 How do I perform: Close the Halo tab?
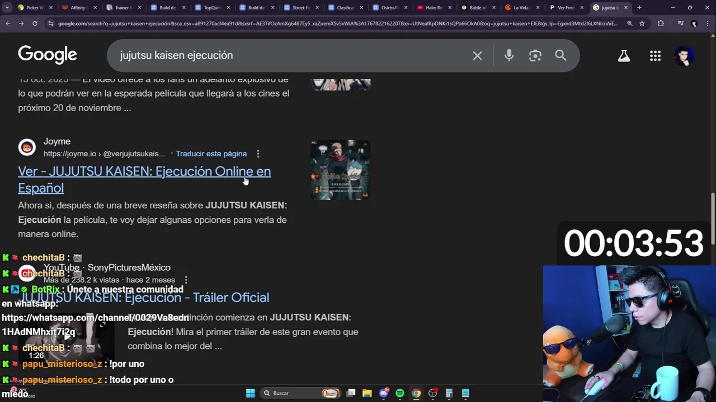tap(450, 8)
